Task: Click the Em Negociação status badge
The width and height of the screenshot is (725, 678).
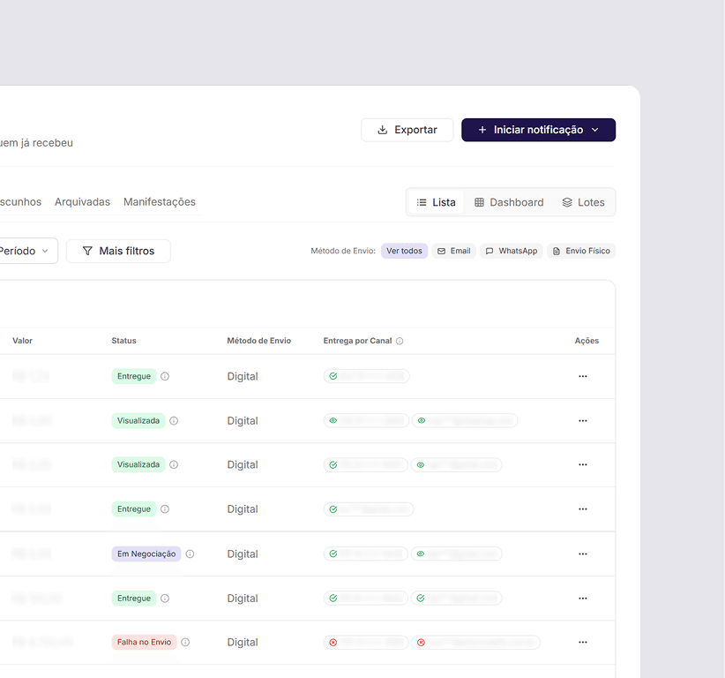Action: click(x=146, y=554)
